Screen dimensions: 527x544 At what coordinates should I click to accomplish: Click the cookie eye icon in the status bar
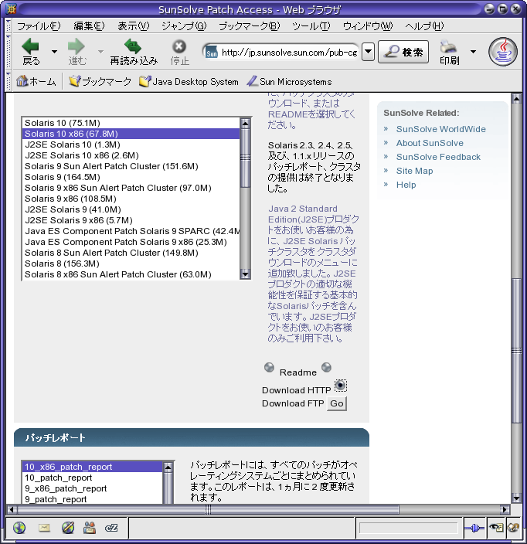tap(496, 528)
